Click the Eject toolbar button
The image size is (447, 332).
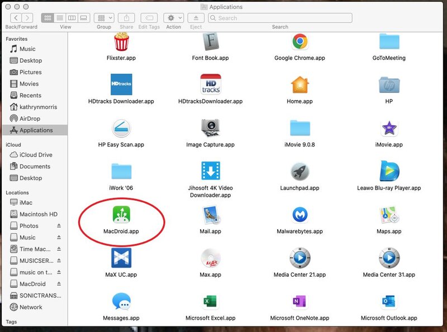(196, 18)
